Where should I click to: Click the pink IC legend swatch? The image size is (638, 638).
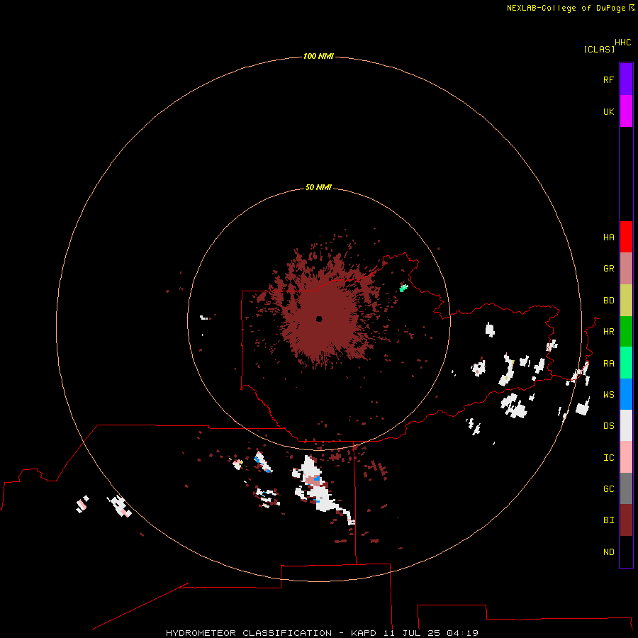click(x=626, y=457)
